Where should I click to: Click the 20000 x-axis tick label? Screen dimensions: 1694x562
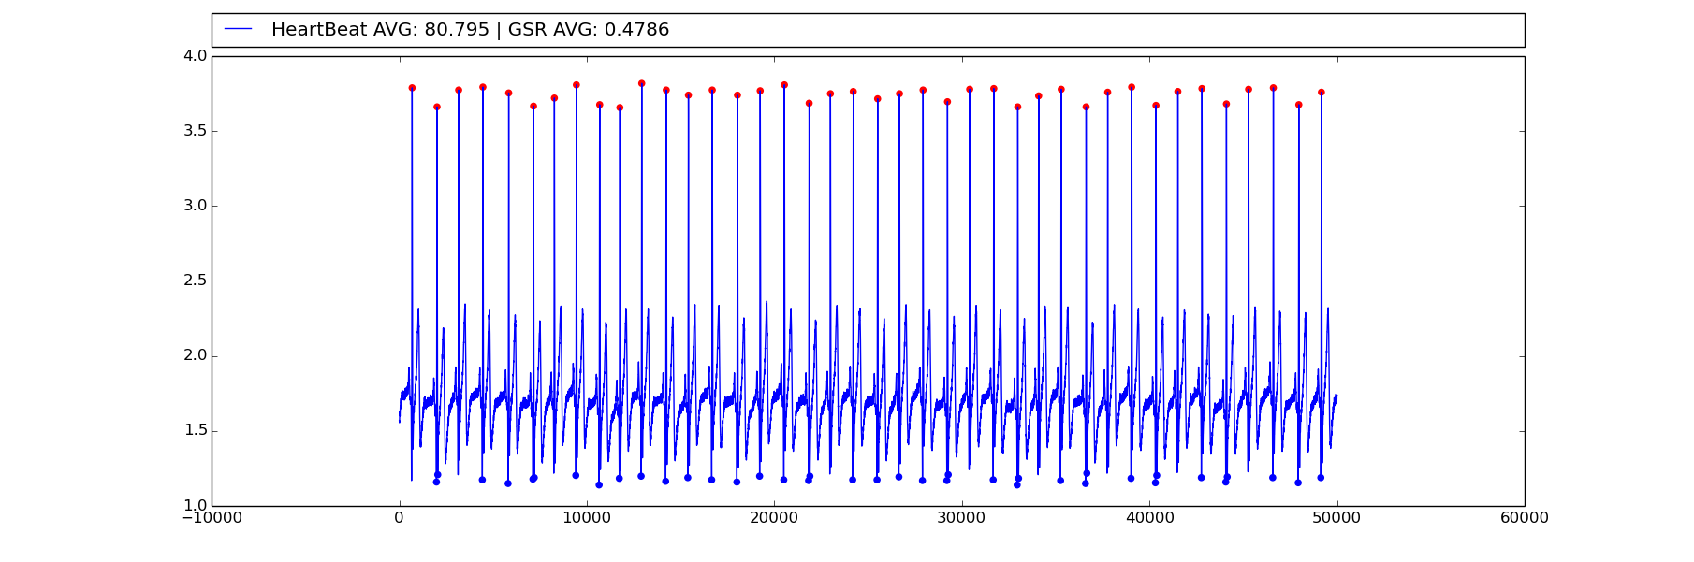point(775,519)
